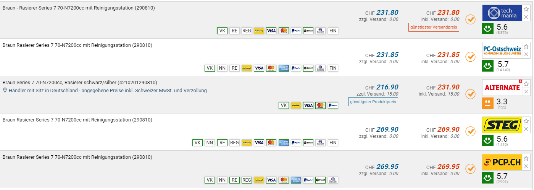Click the FIN payment badge in the techmania row
Image resolution: width=534 pixels, height=190 pixels.
tap(333, 31)
